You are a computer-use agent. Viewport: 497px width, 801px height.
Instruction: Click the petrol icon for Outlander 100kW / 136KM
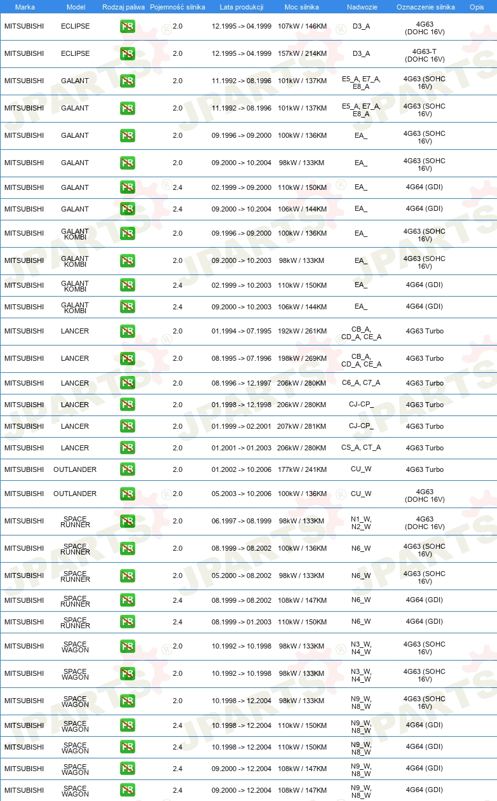(127, 494)
